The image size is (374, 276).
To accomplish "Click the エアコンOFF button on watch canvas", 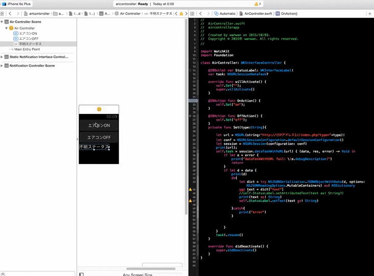I will (99, 137).
